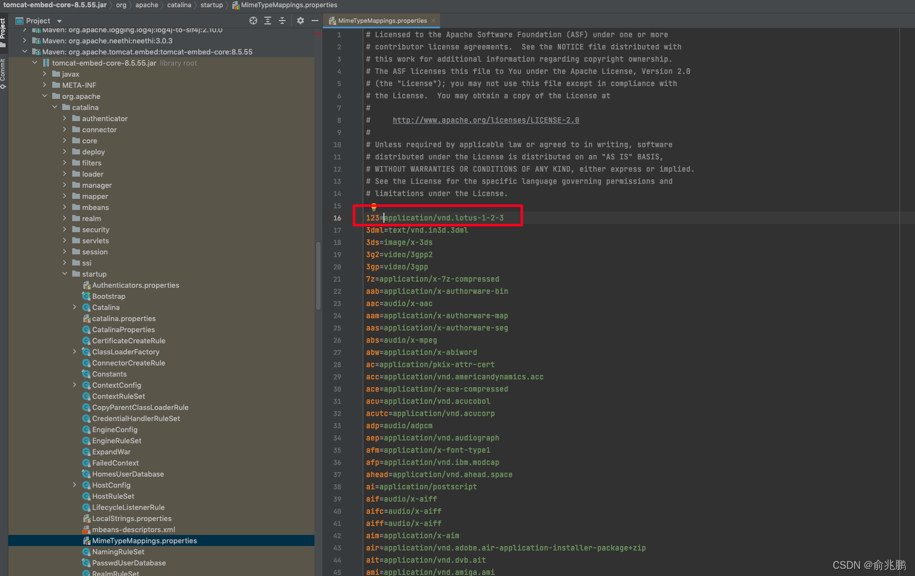The image size is (915, 576).
Task: Click the EngineRuleSet class
Action: click(x=117, y=440)
